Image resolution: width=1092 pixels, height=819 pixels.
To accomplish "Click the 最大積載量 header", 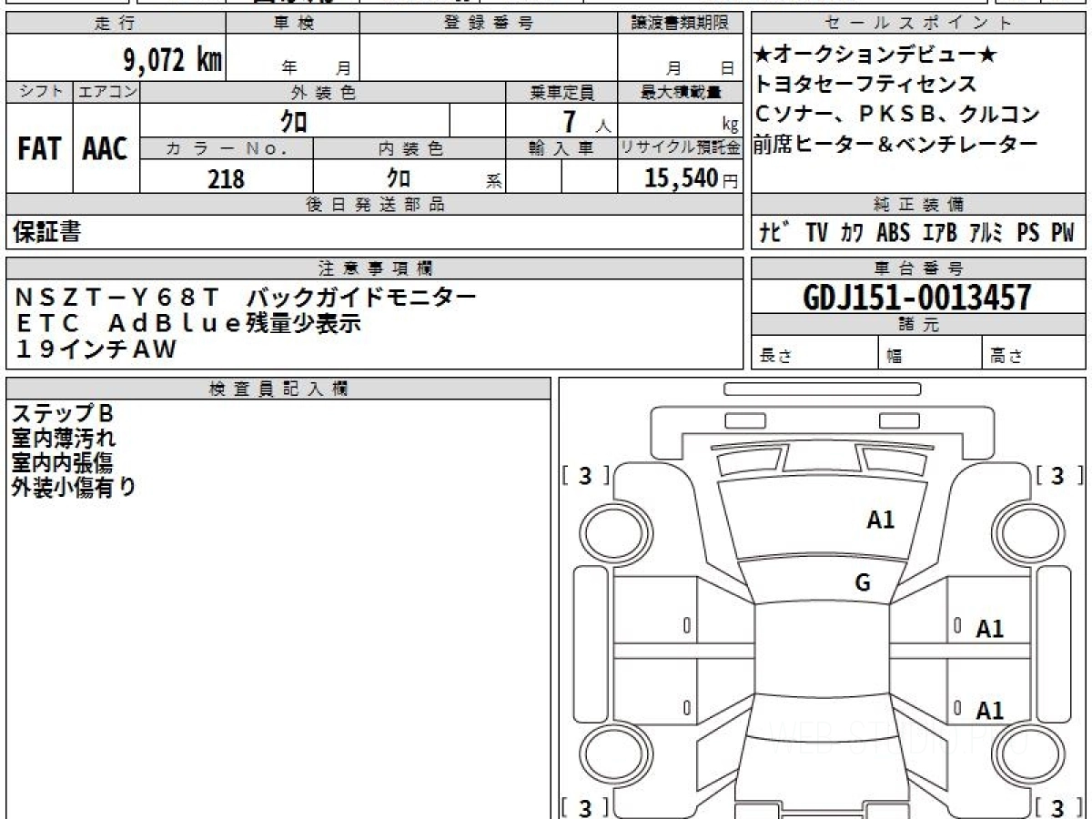I will coord(681,92).
